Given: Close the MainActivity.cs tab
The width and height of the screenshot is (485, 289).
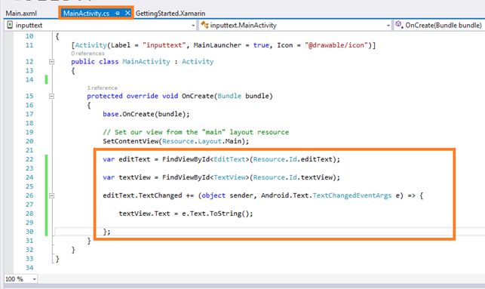Looking at the screenshot, I should (127, 13).
